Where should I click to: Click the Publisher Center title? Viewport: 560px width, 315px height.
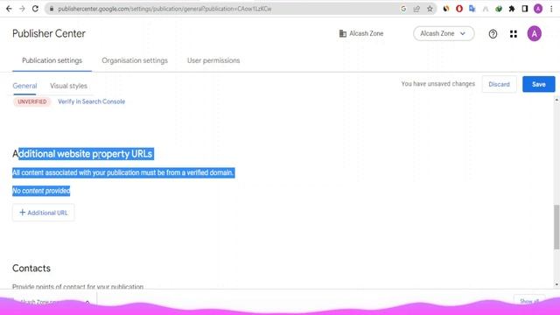(x=49, y=33)
